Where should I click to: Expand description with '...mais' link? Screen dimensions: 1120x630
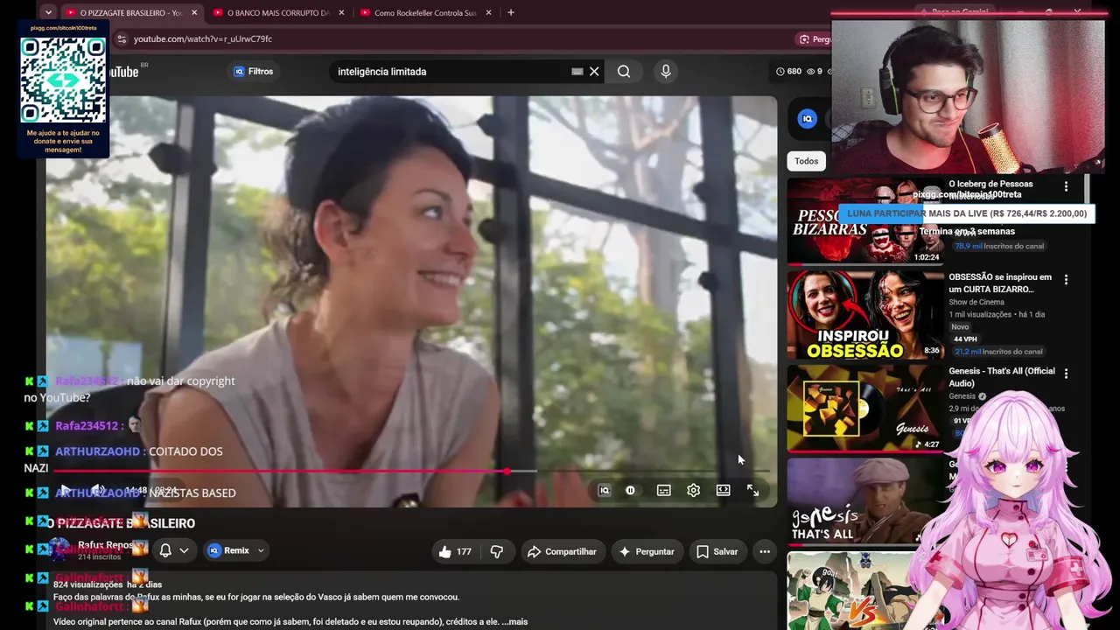[515, 622]
